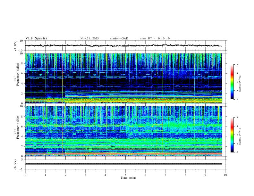Click the time axis tick label "3"
The height and width of the screenshot is (196, 254).
tap(85, 175)
